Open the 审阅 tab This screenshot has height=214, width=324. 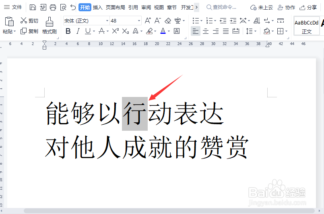(x=146, y=7)
